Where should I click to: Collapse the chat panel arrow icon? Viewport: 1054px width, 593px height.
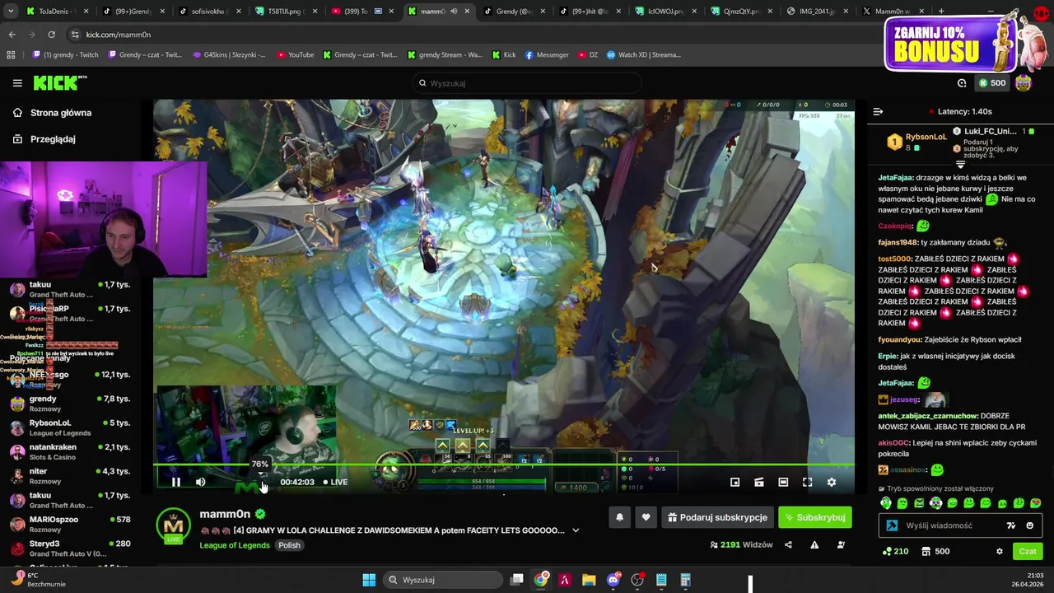click(878, 111)
